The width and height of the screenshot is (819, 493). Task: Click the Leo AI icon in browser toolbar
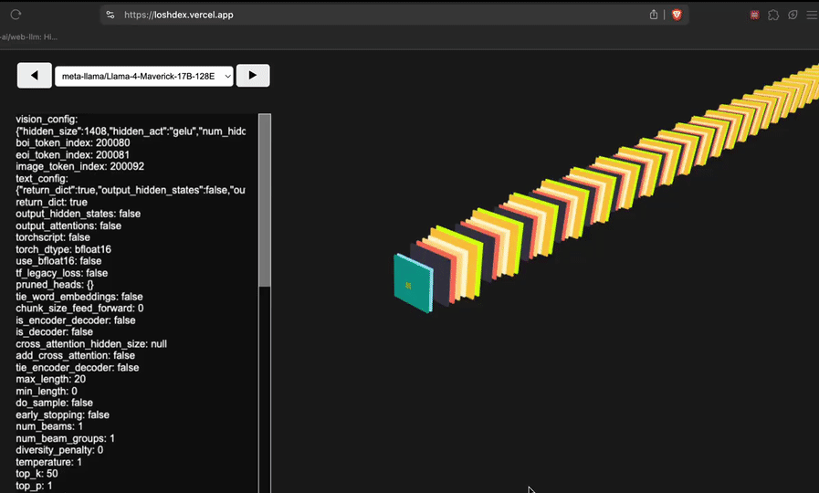coord(793,15)
